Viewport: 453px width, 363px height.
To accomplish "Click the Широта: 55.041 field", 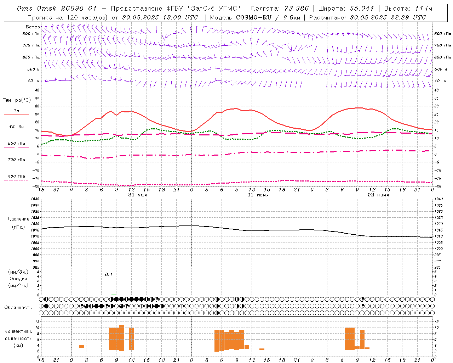I will pos(346,9).
